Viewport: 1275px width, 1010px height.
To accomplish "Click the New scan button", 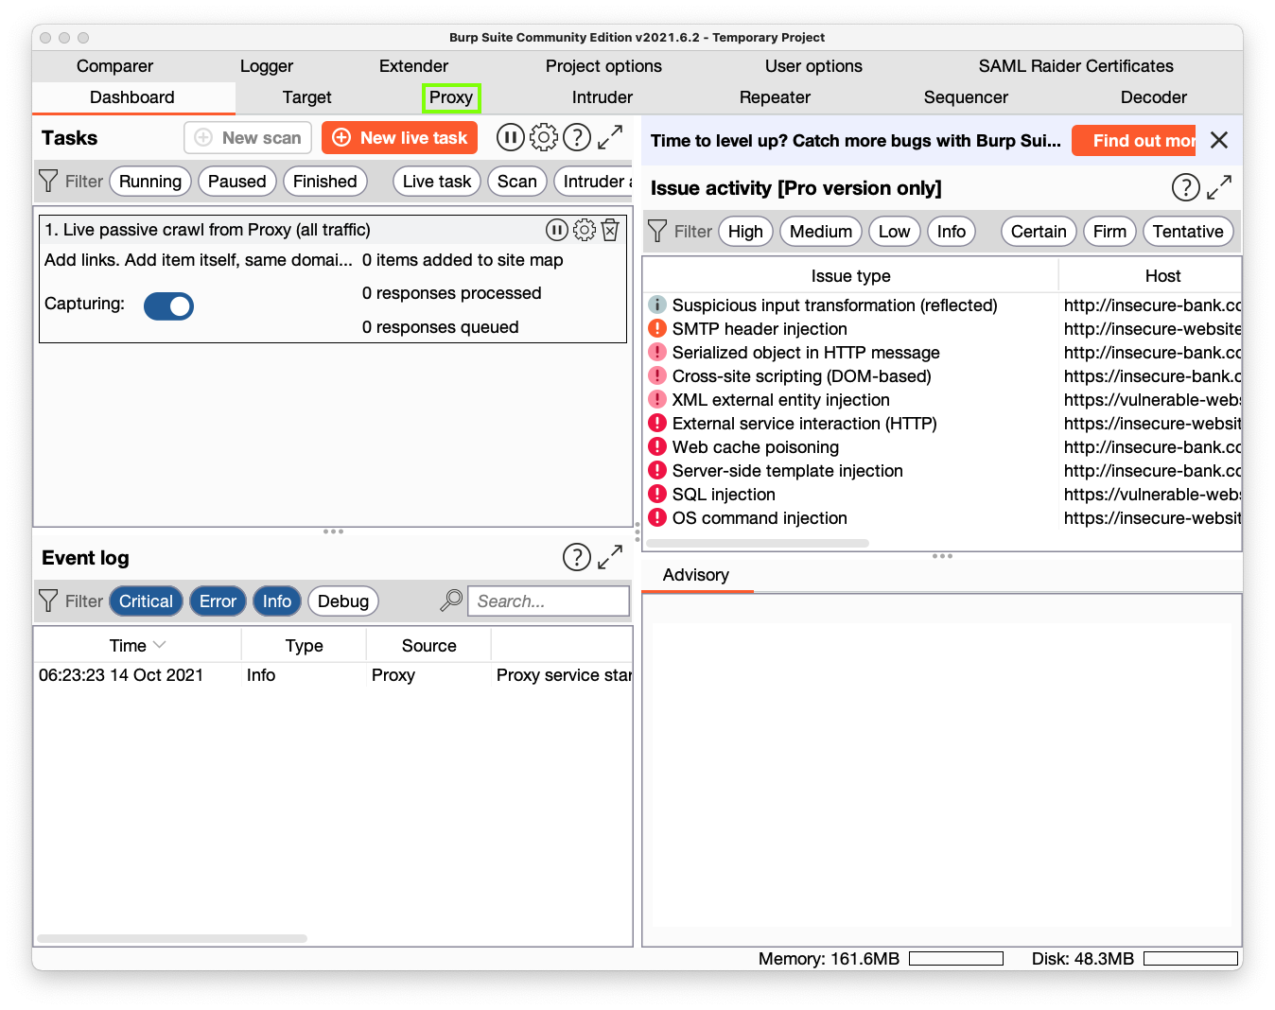I will click(x=248, y=138).
